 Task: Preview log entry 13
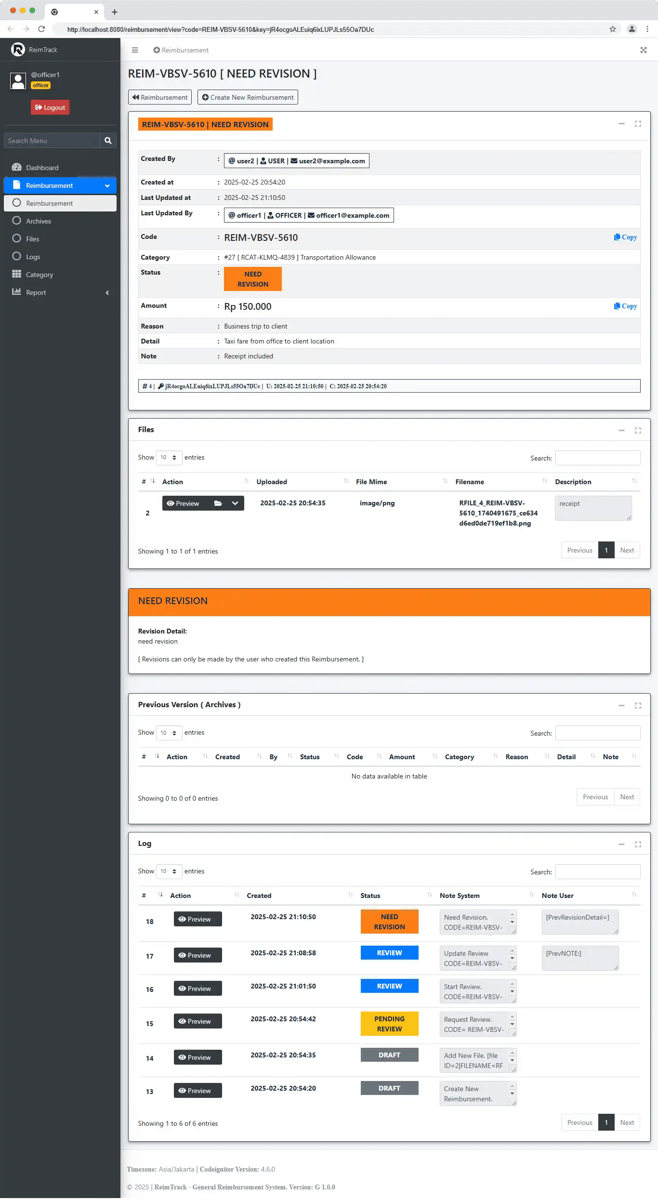198,1091
